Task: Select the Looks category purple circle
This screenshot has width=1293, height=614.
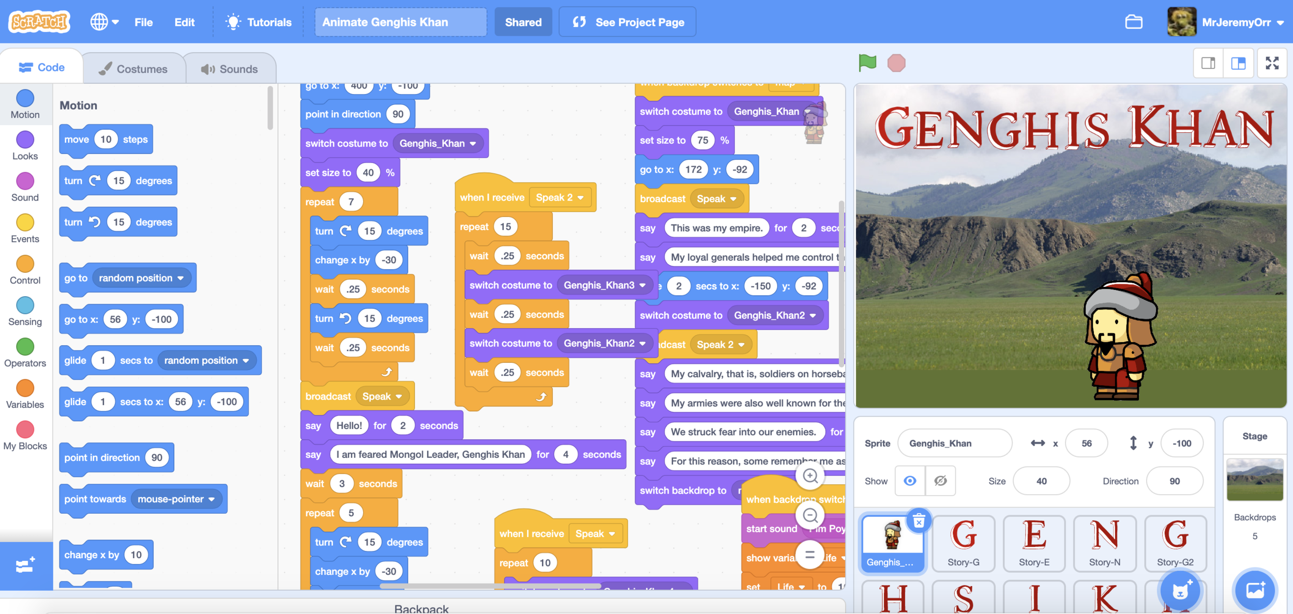Action: coord(25,140)
